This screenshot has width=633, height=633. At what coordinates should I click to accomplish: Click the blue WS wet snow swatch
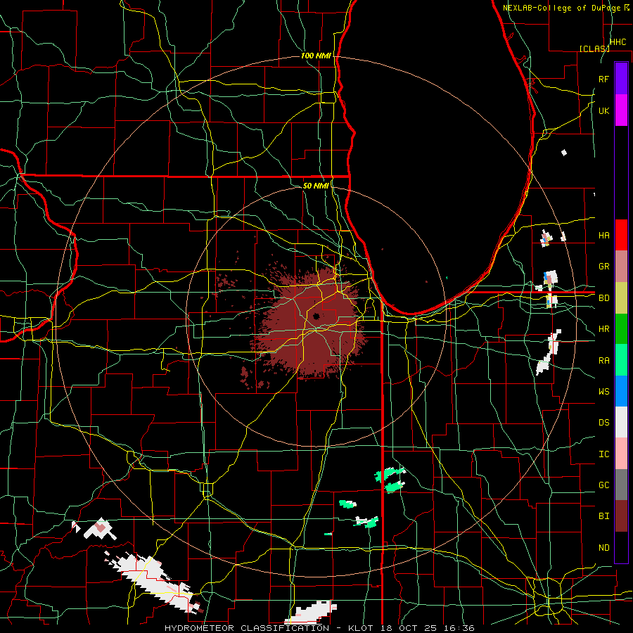click(621, 391)
